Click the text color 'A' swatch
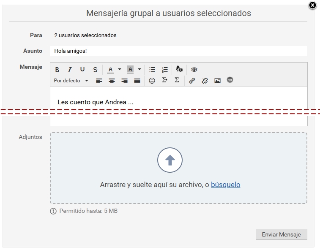Image resolution: width=320 pixels, height=250 pixels. (110, 70)
